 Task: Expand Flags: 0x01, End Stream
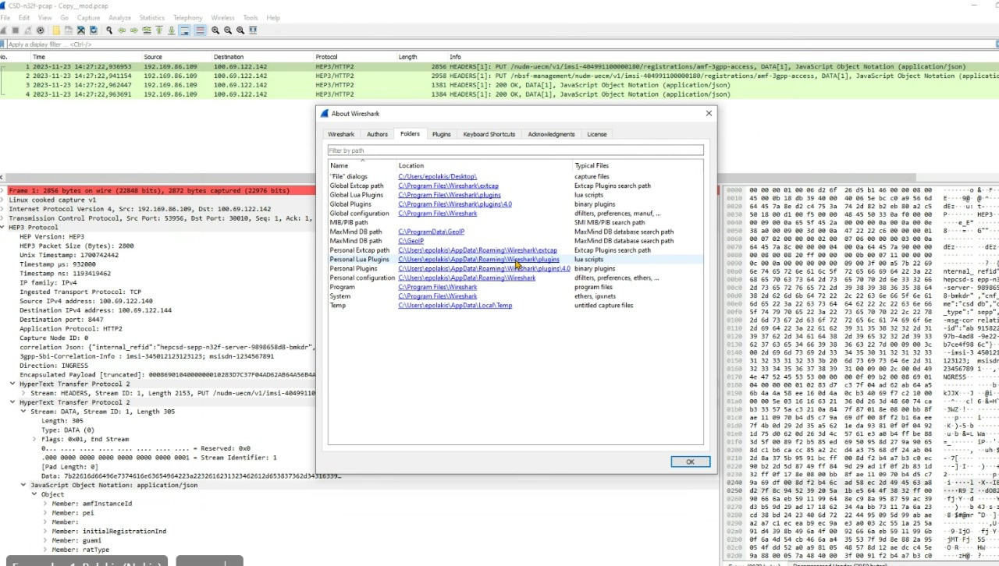[34, 439]
